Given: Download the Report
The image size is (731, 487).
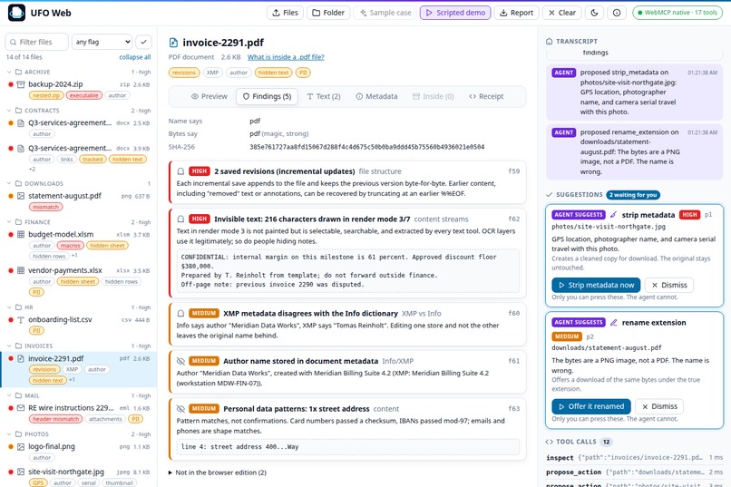Looking at the screenshot, I should coord(517,13).
